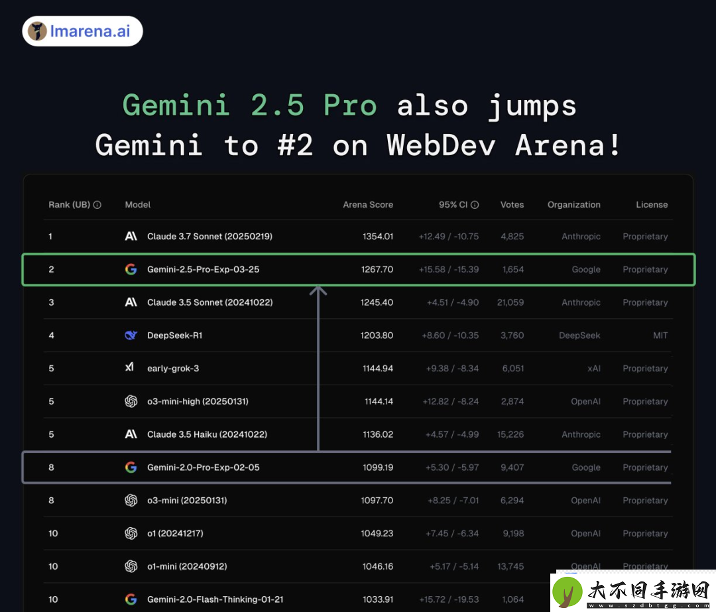Click the votes value 15,226
This screenshot has height=612, width=716.
[x=510, y=434]
